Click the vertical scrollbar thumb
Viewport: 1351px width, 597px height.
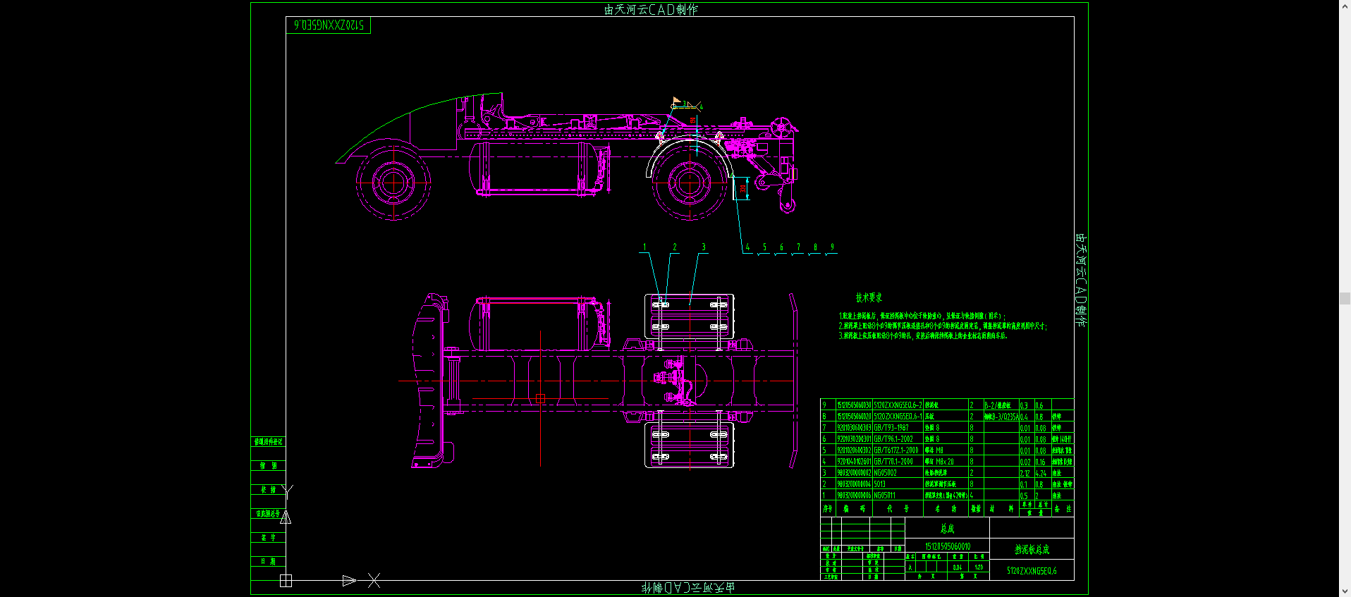point(1345,299)
